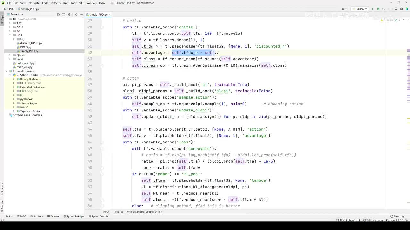This screenshot has width=410, height=230.
Task: Click Expand All icon in Project panel
Action: coord(63,14)
